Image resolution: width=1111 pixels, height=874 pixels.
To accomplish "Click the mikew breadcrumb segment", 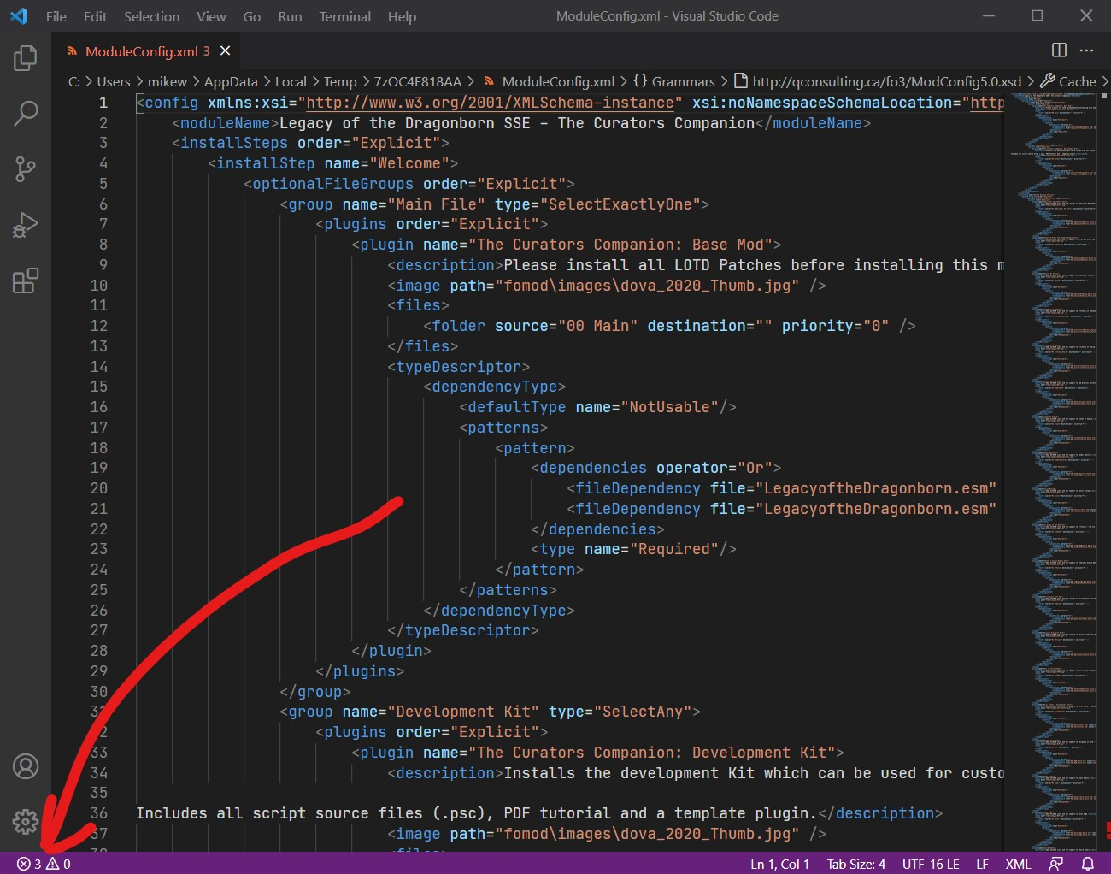I will point(167,82).
